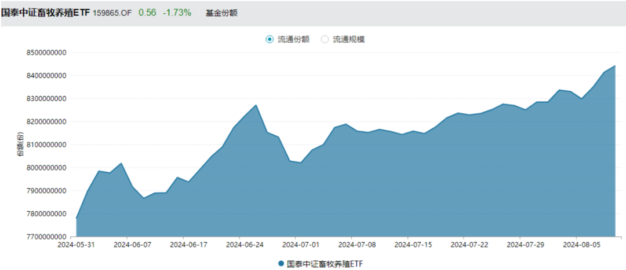Click the y-axis title 份额(份)
626x270 pixels.
point(20,145)
